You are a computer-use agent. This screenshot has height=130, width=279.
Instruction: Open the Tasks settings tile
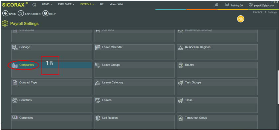(x=217, y=105)
